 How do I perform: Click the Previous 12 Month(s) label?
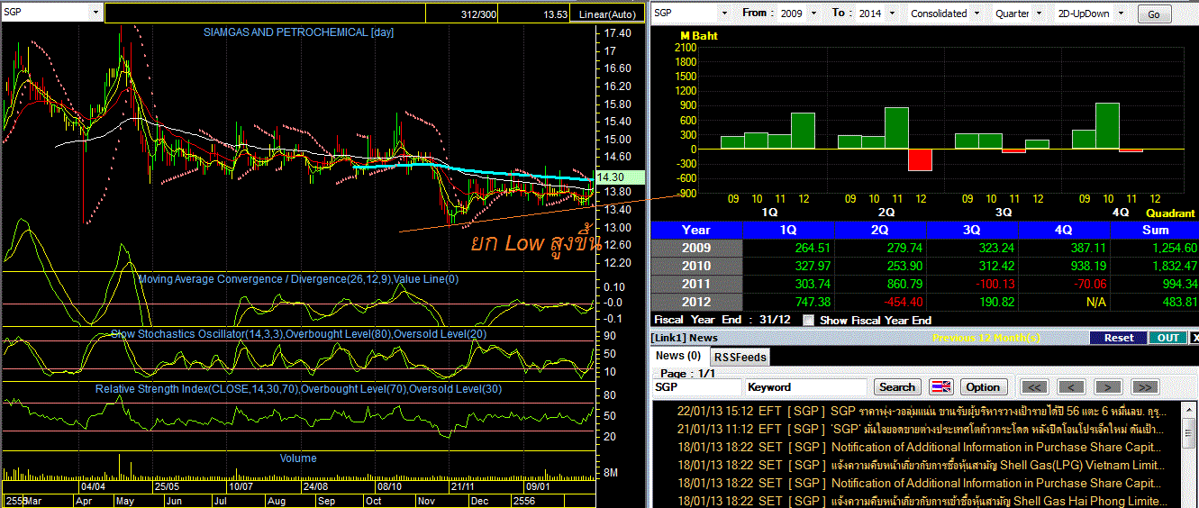click(x=986, y=338)
